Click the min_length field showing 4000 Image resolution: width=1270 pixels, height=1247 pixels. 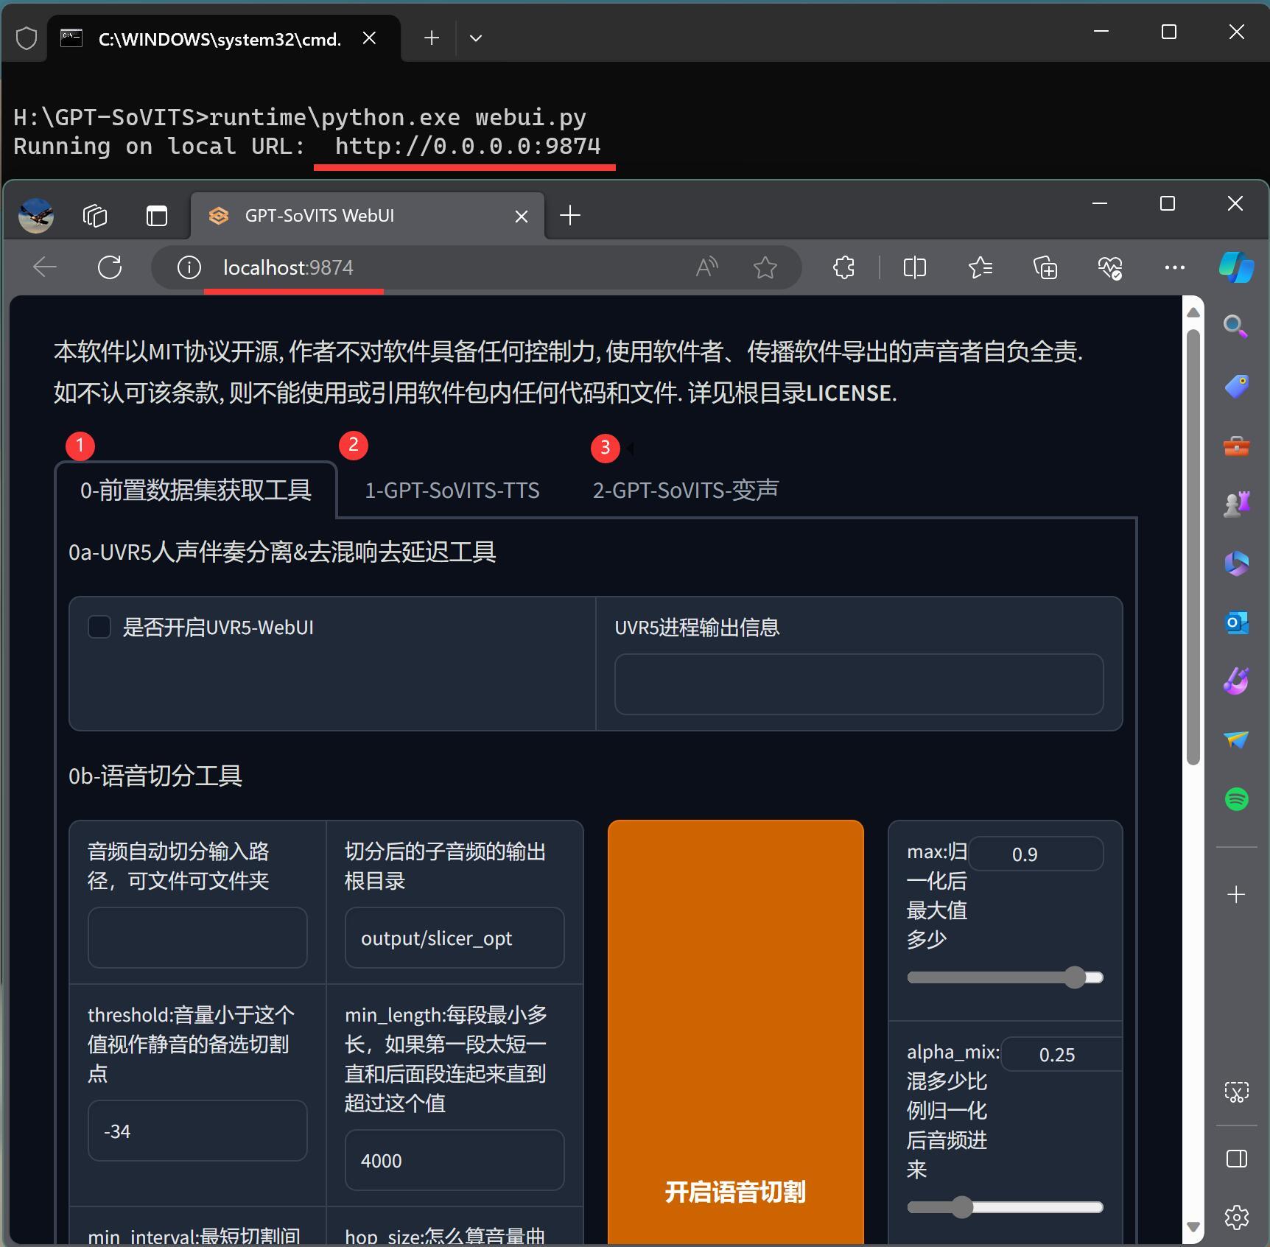[x=455, y=1160]
